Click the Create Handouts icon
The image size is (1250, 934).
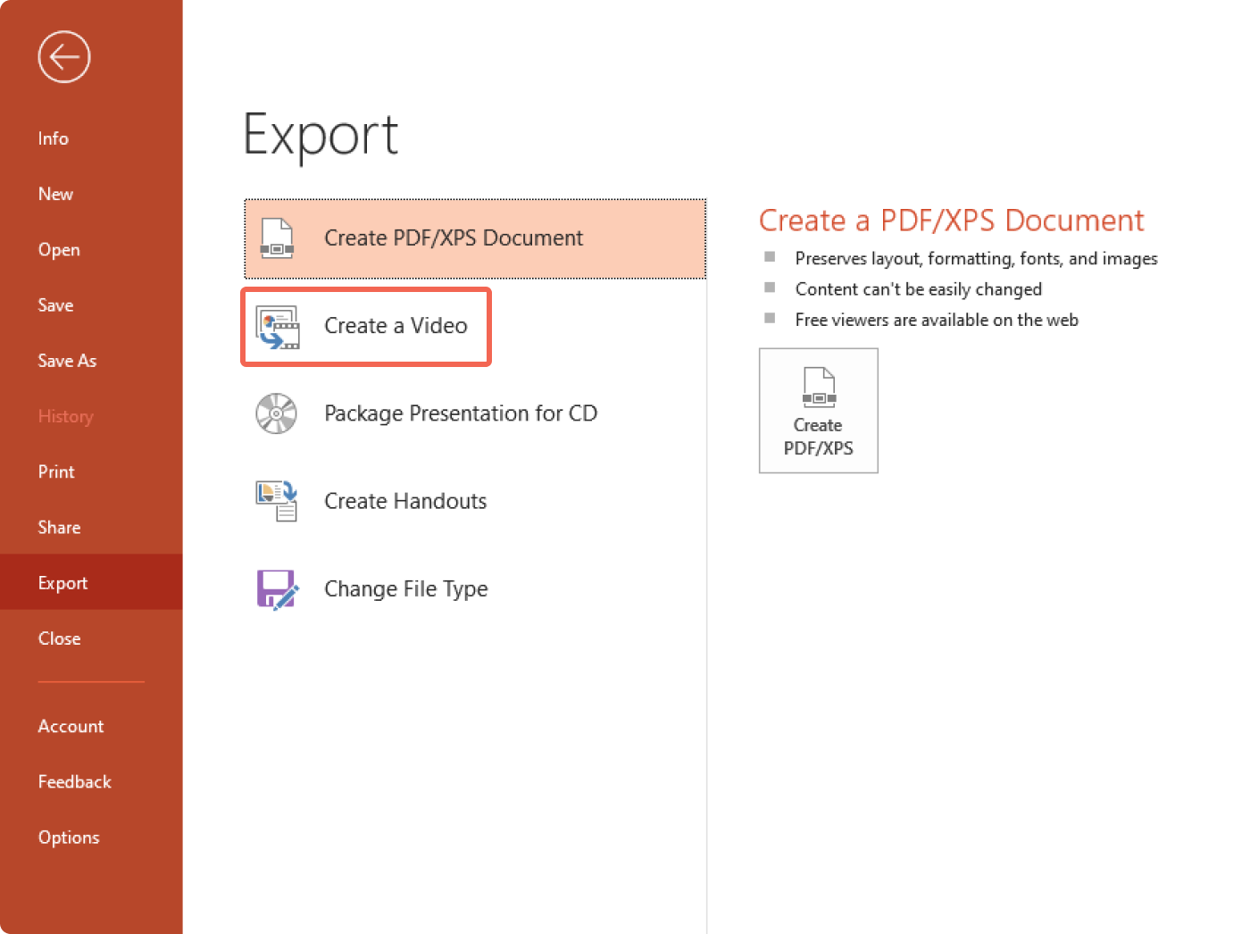pyautogui.click(x=277, y=501)
